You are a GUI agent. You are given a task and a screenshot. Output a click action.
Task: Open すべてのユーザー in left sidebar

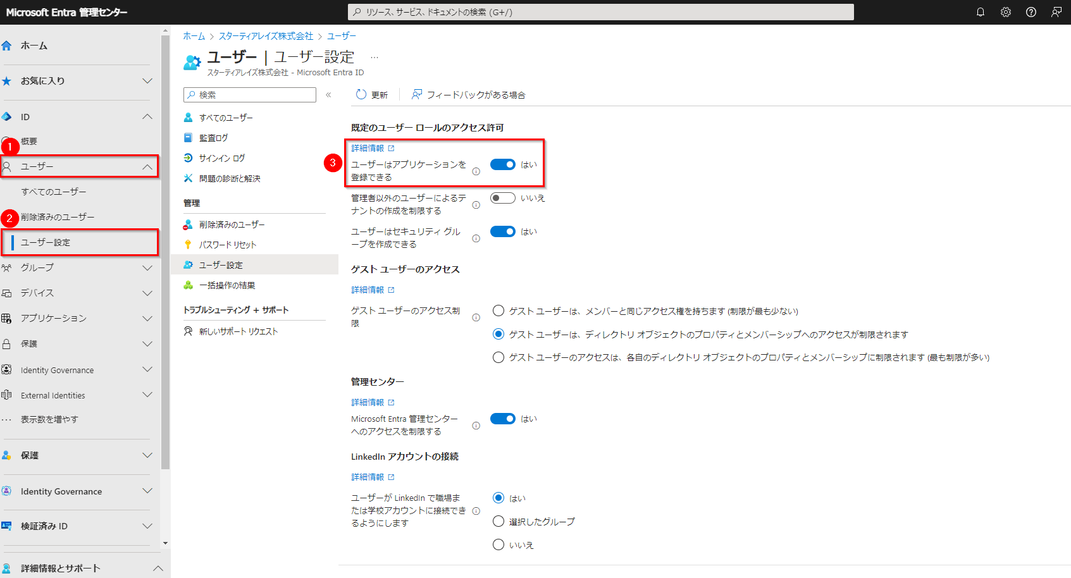click(x=54, y=192)
